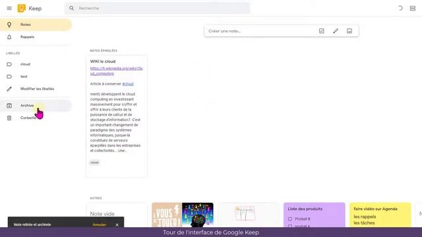
Task: Open the Liste des produits note
Action: (x=315, y=215)
